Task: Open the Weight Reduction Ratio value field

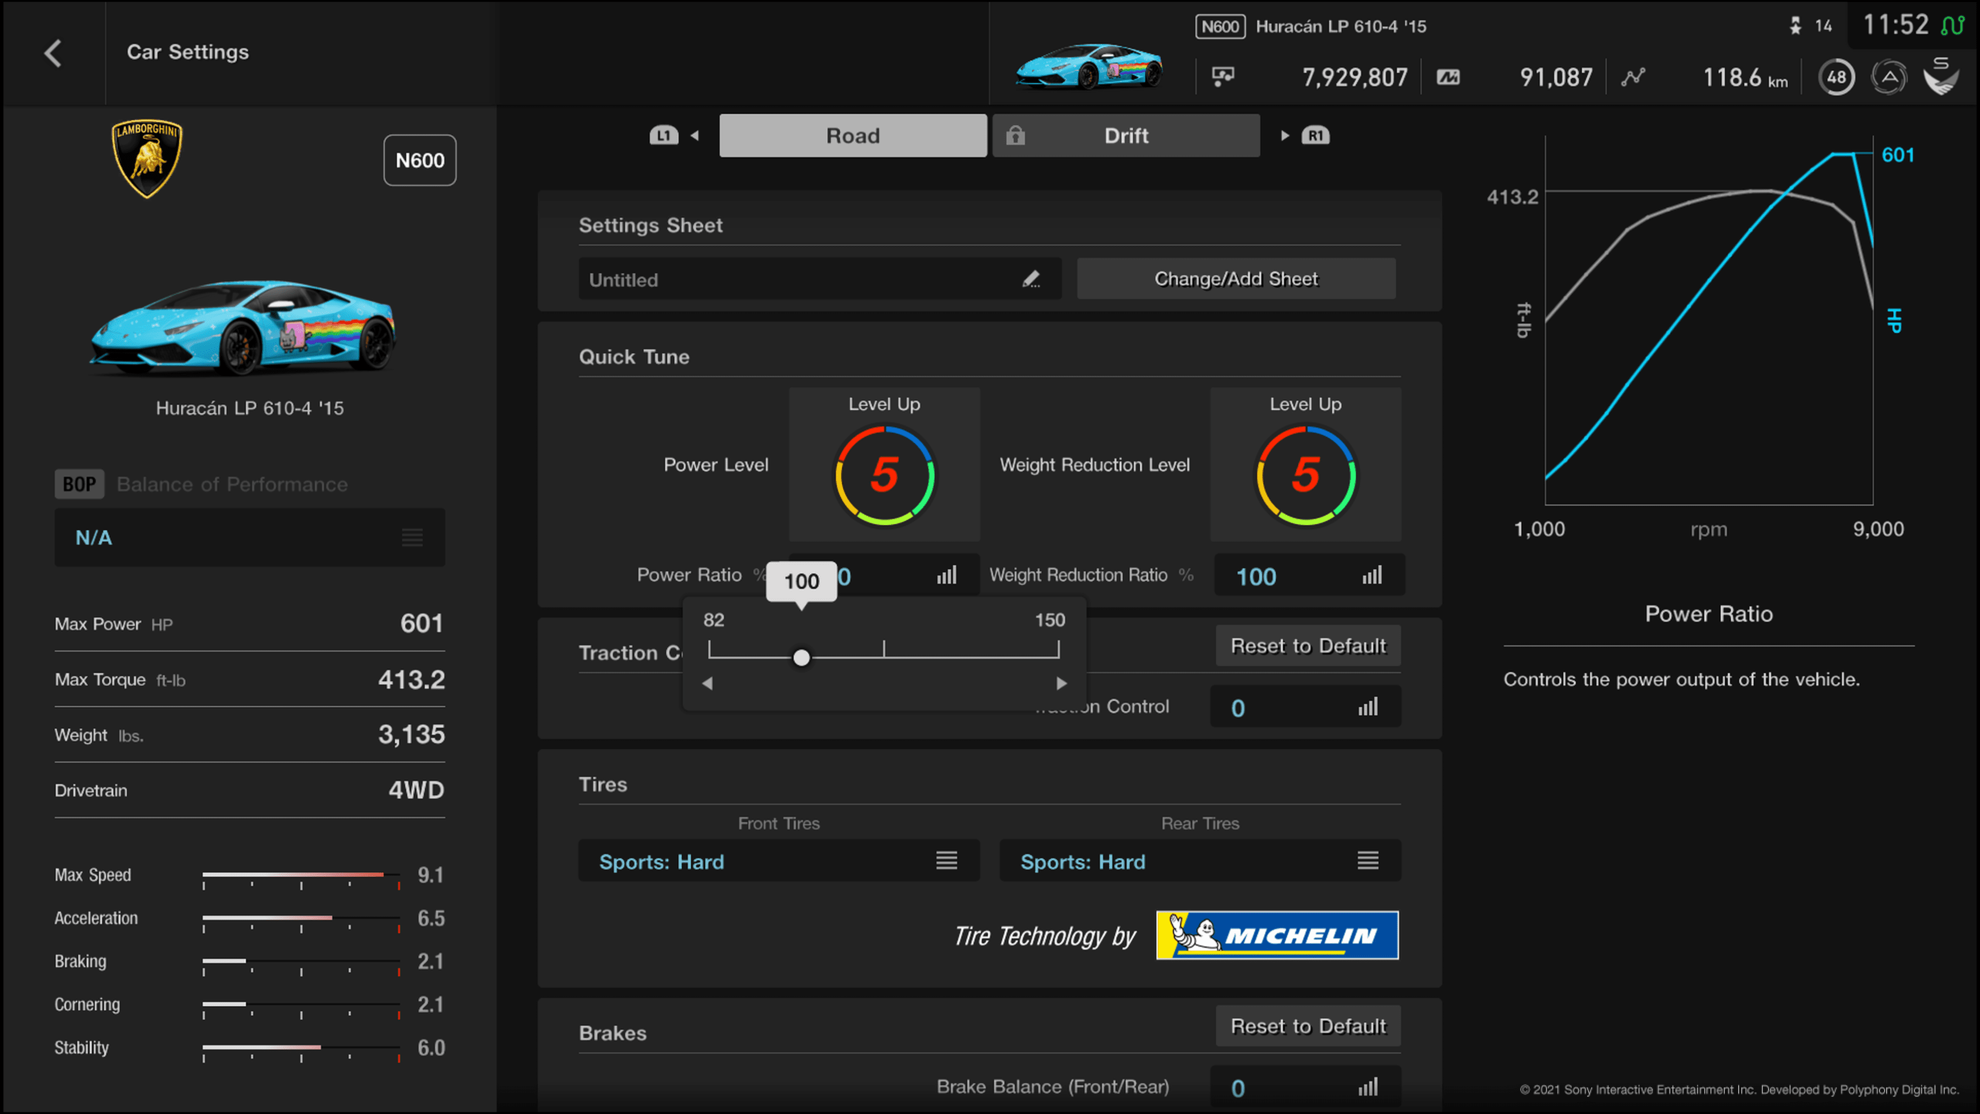Action: 1309,575
